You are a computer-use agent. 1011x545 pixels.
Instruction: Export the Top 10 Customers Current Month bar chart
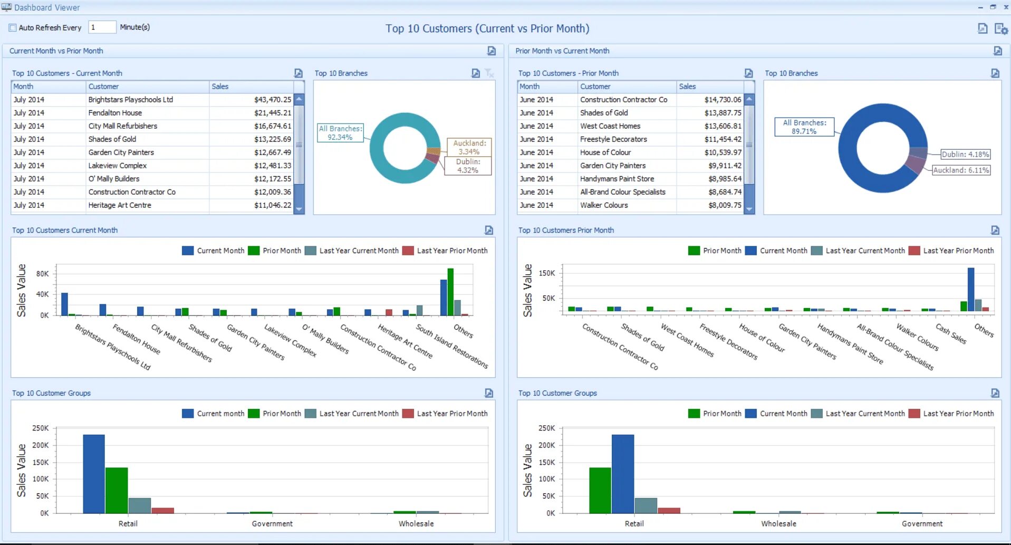pyautogui.click(x=489, y=230)
